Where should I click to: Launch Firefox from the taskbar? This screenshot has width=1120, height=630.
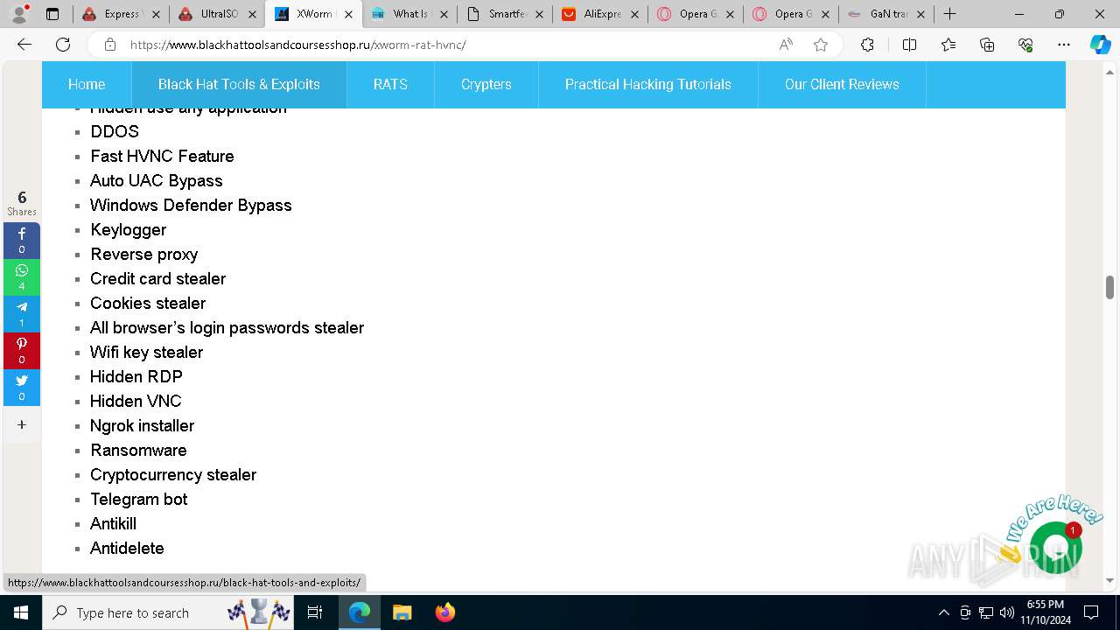pos(444,612)
